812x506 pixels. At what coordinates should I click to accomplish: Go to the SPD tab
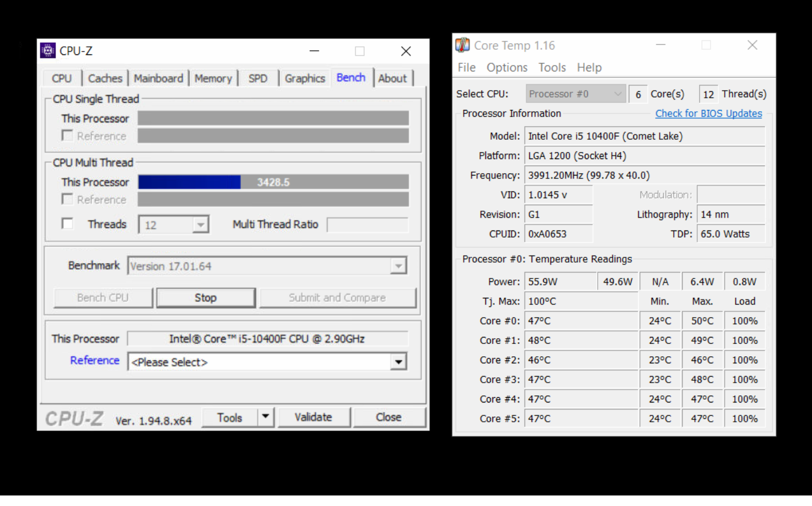[x=258, y=78]
